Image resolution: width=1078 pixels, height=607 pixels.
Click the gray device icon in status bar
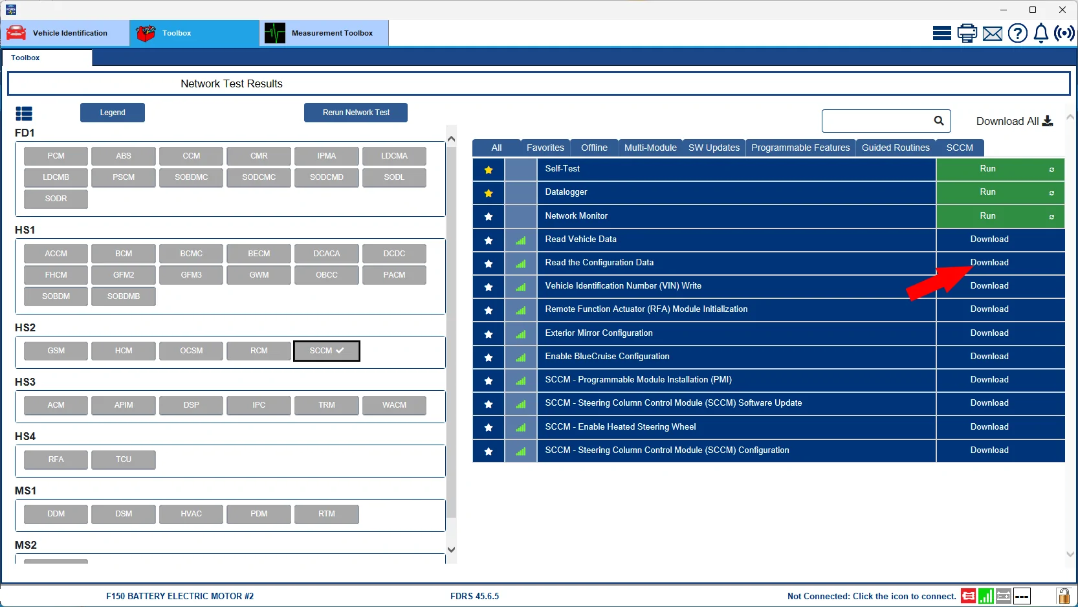tap(1004, 596)
